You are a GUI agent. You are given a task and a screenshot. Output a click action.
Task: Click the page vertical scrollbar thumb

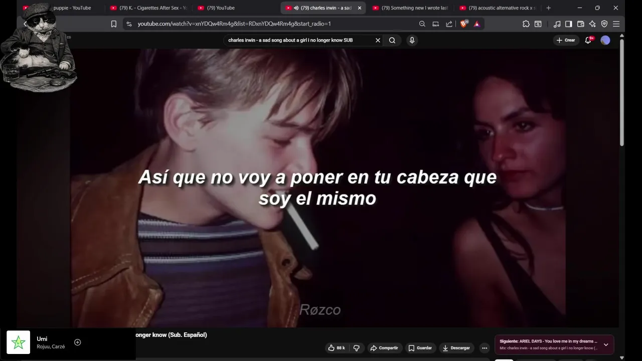(622, 93)
